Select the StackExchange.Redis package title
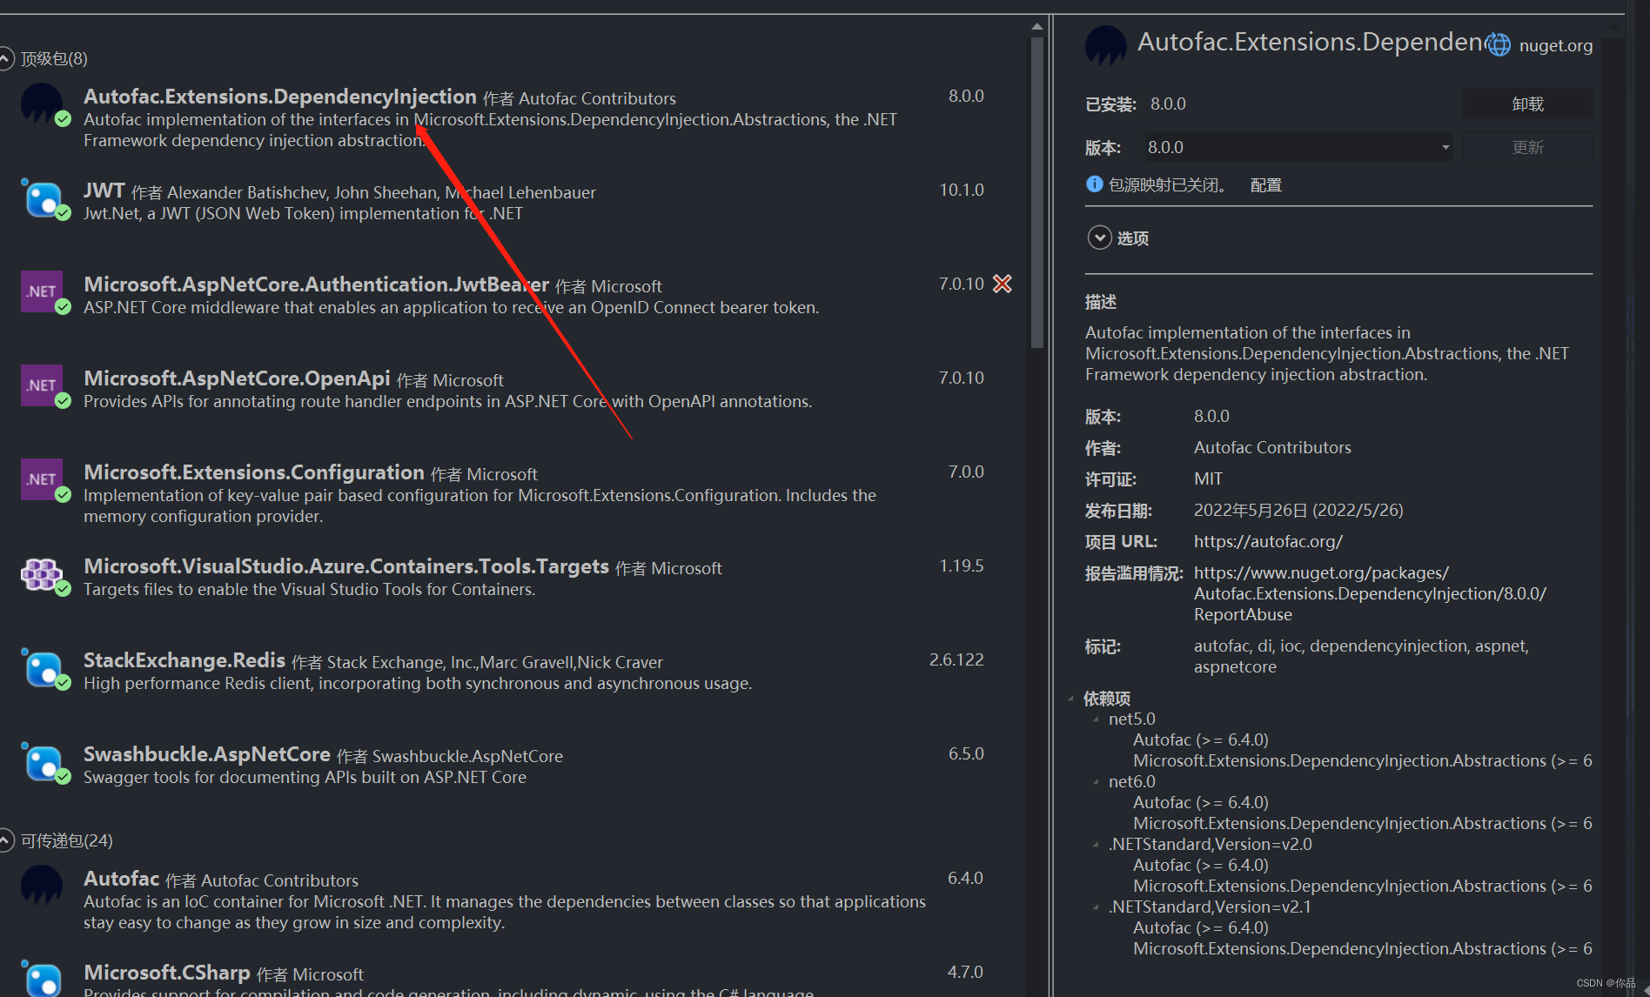Image resolution: width=1650 pixels, height=997 pixels. point(184,660)
